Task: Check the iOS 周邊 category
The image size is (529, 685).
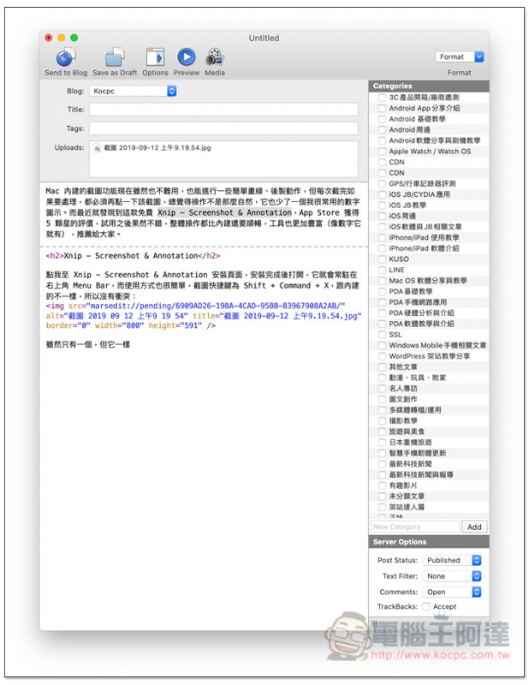Action: [x=382, y=216]
